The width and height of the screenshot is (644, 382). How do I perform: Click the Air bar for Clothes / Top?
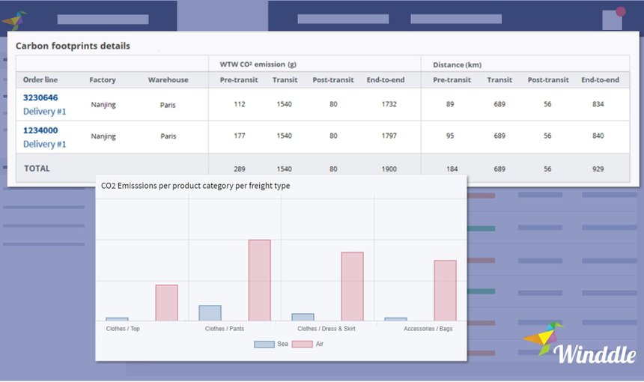(x=167, y=303)
